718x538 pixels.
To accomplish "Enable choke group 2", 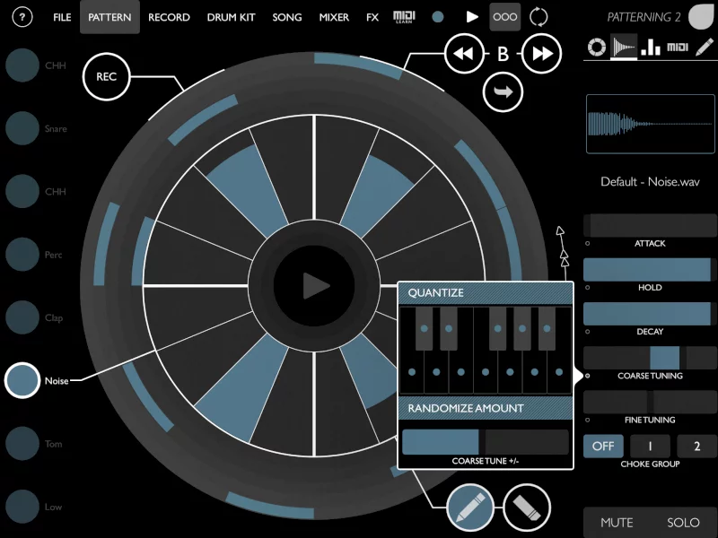I will [x=696, y=446].
